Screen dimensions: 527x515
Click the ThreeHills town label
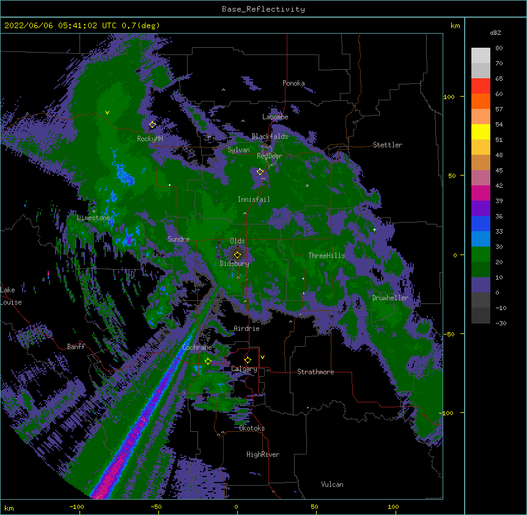(326, 256)
